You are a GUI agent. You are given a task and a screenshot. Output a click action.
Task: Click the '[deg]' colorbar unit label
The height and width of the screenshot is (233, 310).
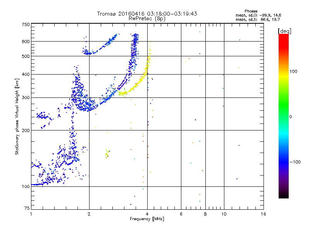coord(284,31)
